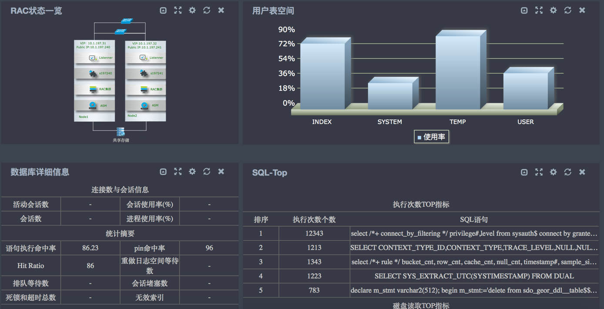Click the 执行次数个数 column header
604x309 pixels.
tap(314, 220)
